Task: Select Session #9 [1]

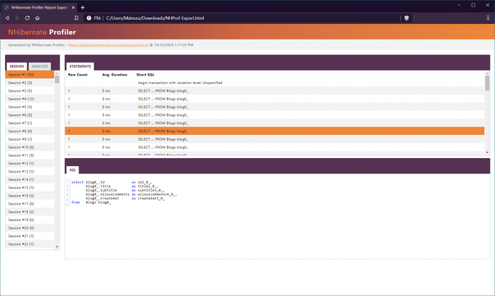Action: (30, 139)
